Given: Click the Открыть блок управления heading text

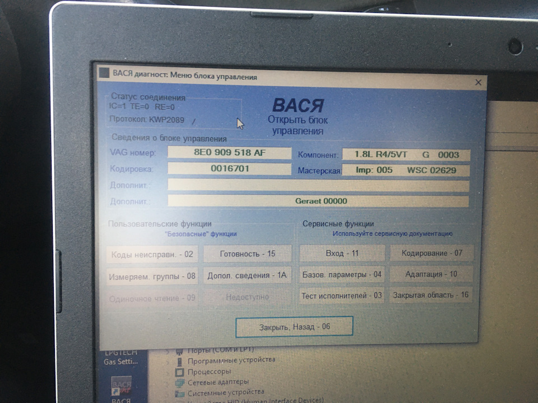Looking at the screenshot, I should [298, 125].
